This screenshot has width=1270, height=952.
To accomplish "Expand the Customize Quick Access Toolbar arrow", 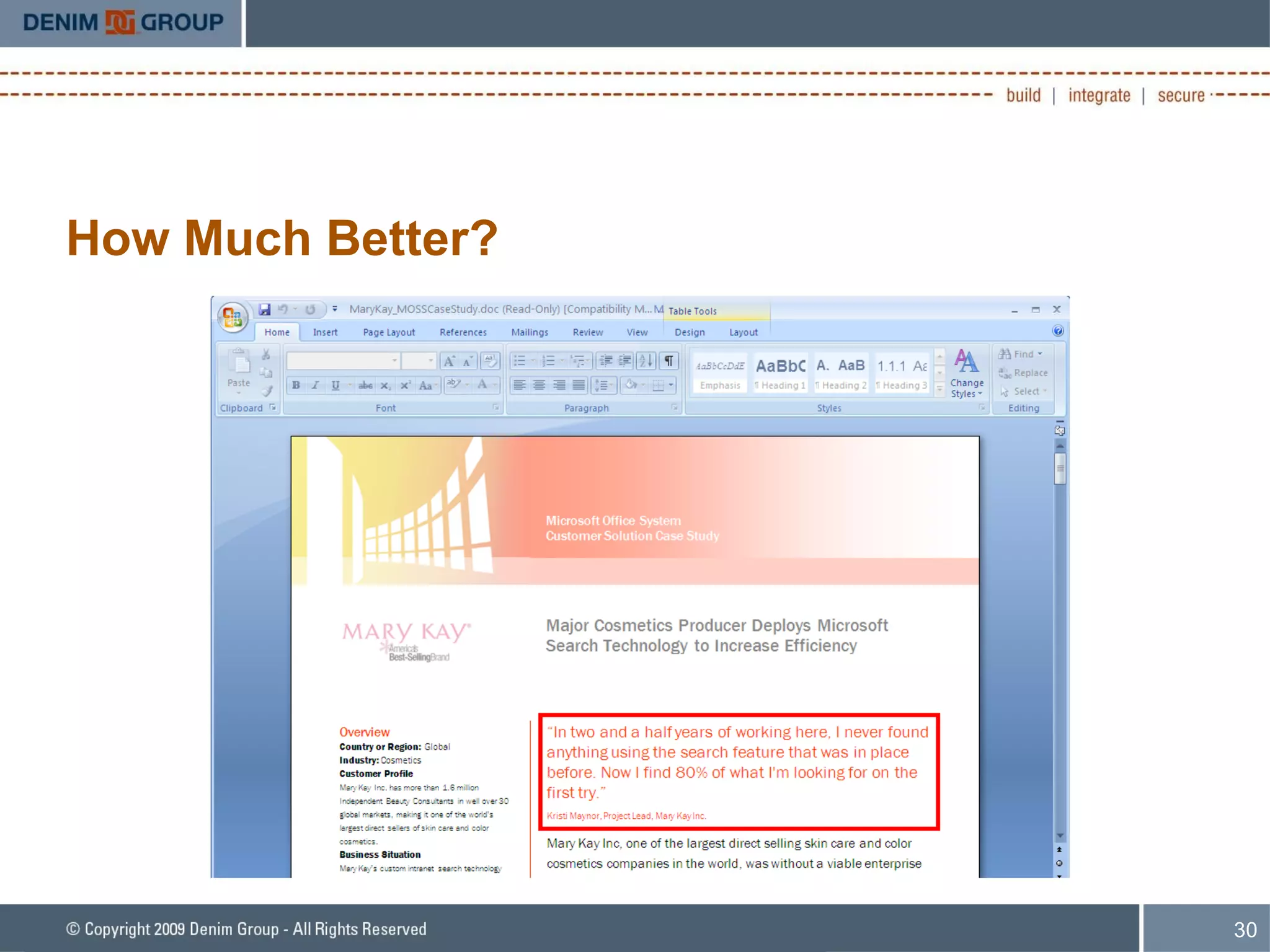I will pyautogui.click(x=335, y=309).
